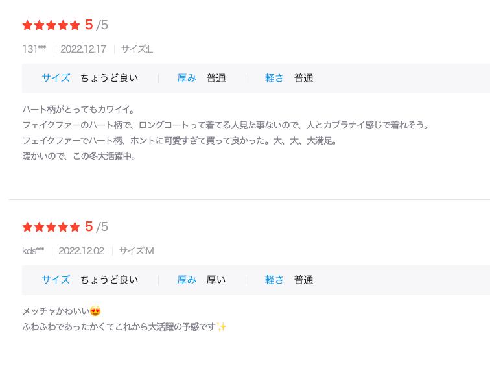The image size is (490, 377).
Task: Open reviewer 131*** username
Action: (x=34, y=49)
